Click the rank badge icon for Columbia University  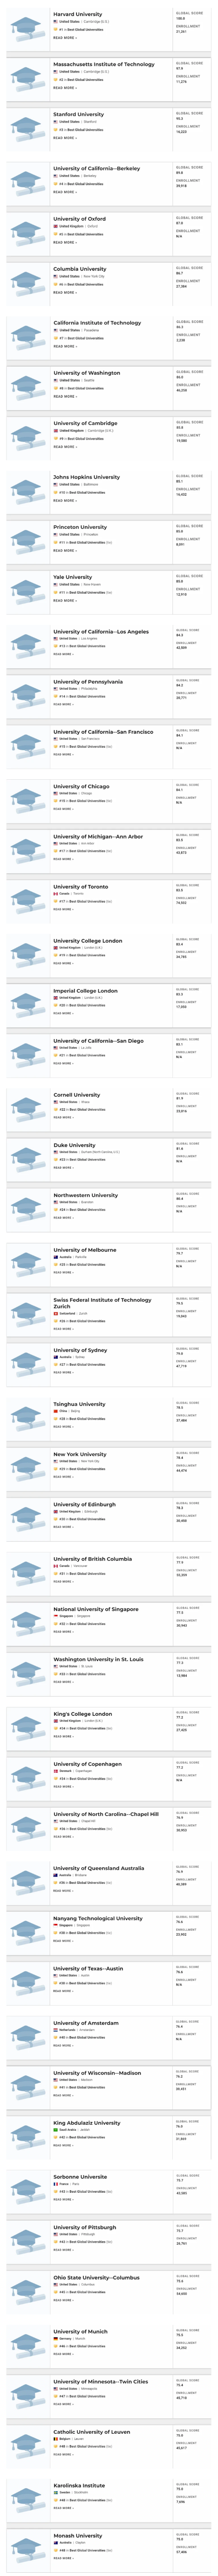(x=56, y=284)
